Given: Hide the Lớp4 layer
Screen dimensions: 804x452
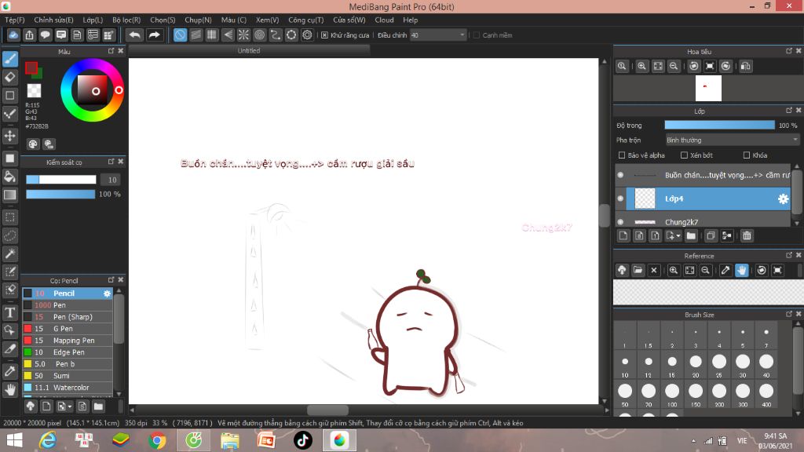Looking at the screenshot, I should pos(620,199).
